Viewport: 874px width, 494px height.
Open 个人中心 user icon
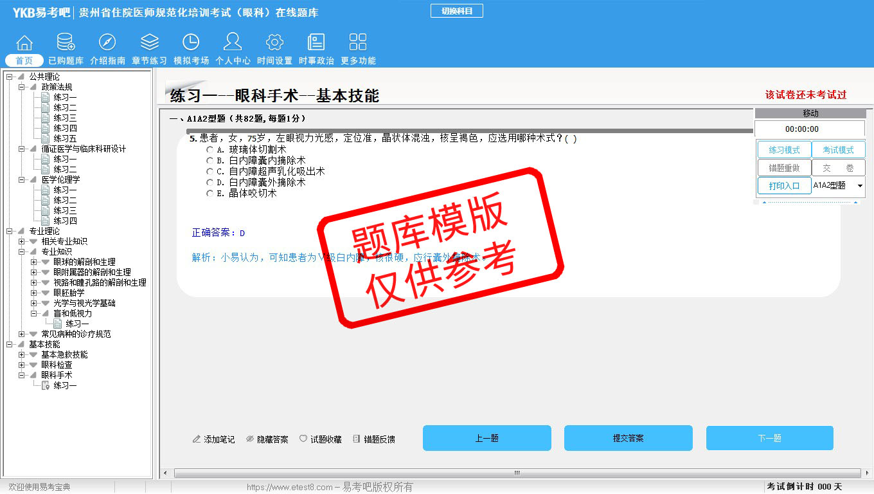(x=233, y=43)
